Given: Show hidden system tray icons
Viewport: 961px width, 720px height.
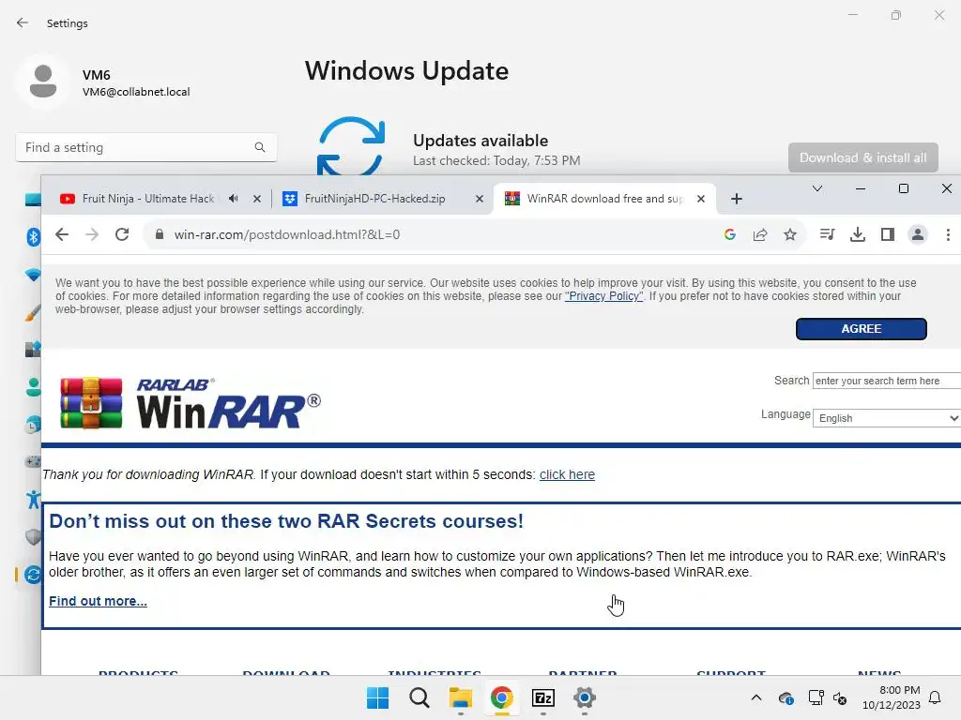Looking at the screenshot, I should [x=756, y=697].
